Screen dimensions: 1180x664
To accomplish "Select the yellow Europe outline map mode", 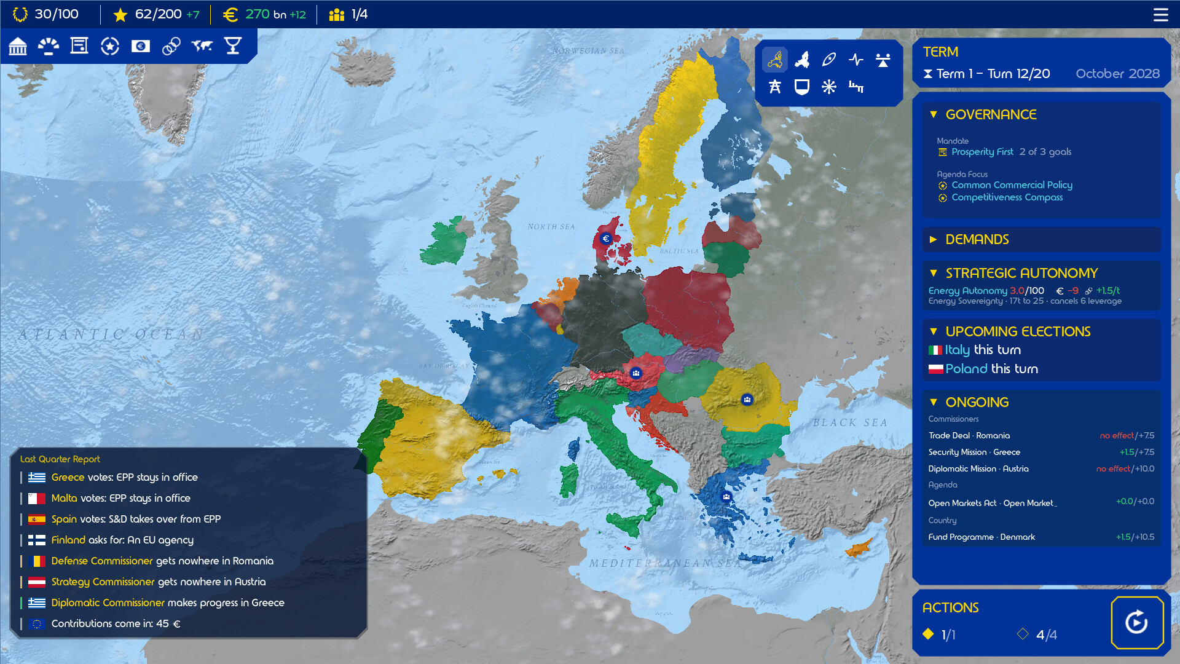I will coord(775,60).
